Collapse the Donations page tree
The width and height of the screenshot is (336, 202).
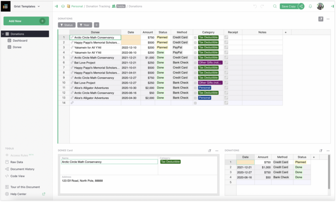(3, 34)
